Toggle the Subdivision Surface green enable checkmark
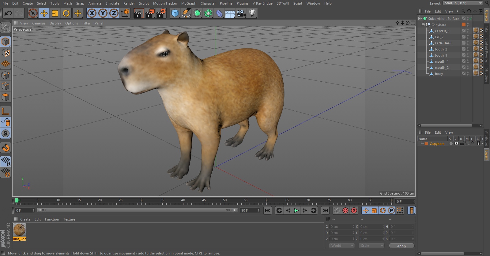Viewport: 490px width, 256px height. click(471, 19)
